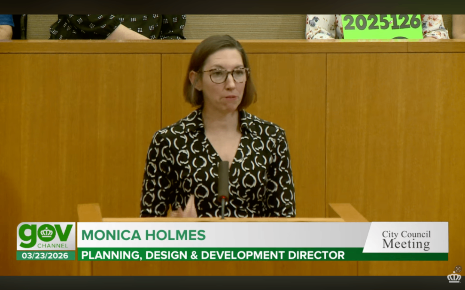Click the image search lens icon above the crown
Viewport: 465px width, 290px height.
tap(458, 269)
